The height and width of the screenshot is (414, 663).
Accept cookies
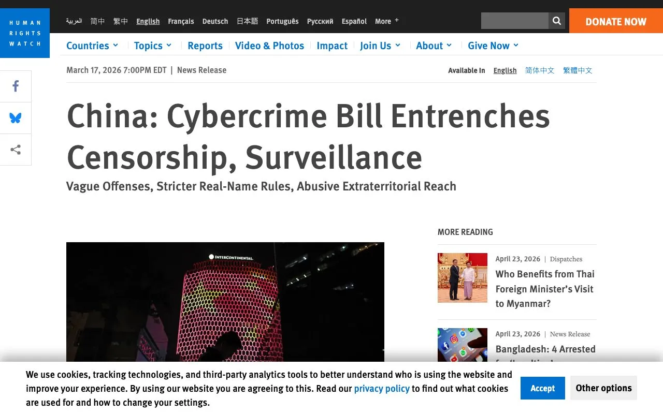[x=542, y=388]
